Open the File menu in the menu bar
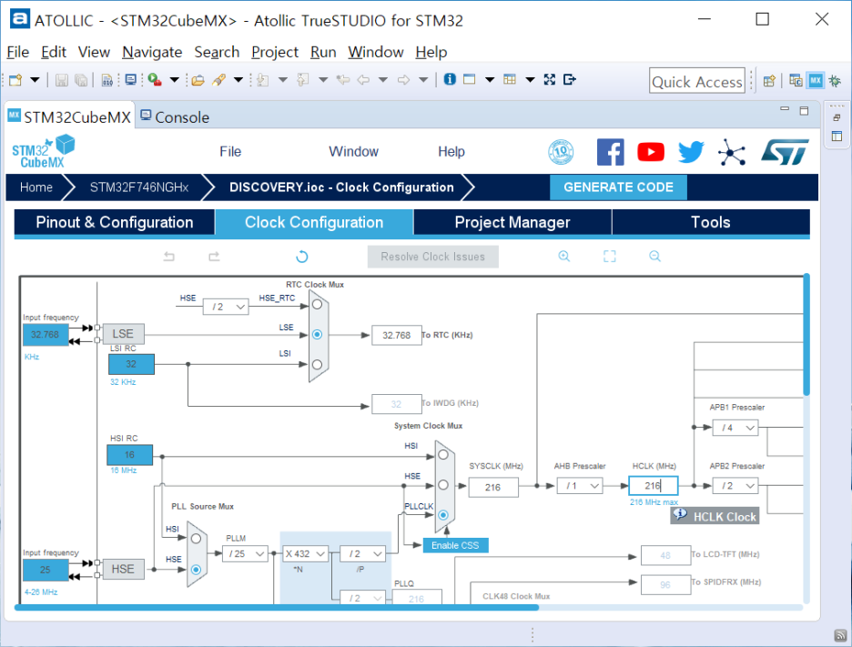 18,52
